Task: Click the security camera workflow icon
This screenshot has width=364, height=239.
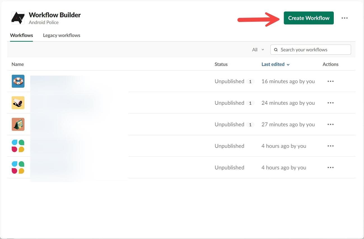Action: pyautogui.click(x=18, y=103)
